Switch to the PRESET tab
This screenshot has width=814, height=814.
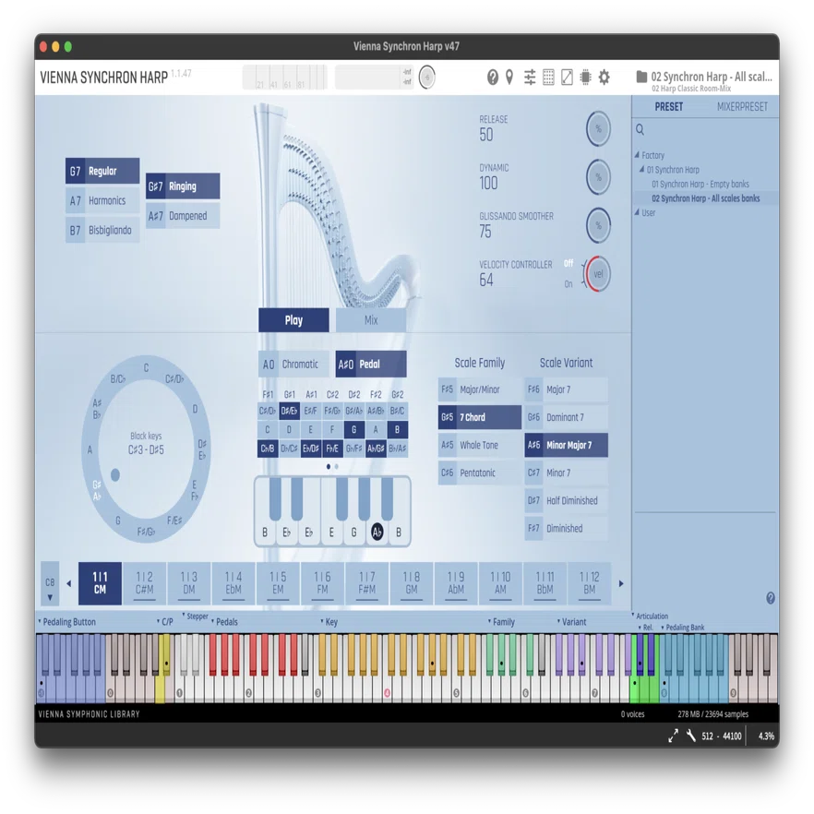pos(668,107)
